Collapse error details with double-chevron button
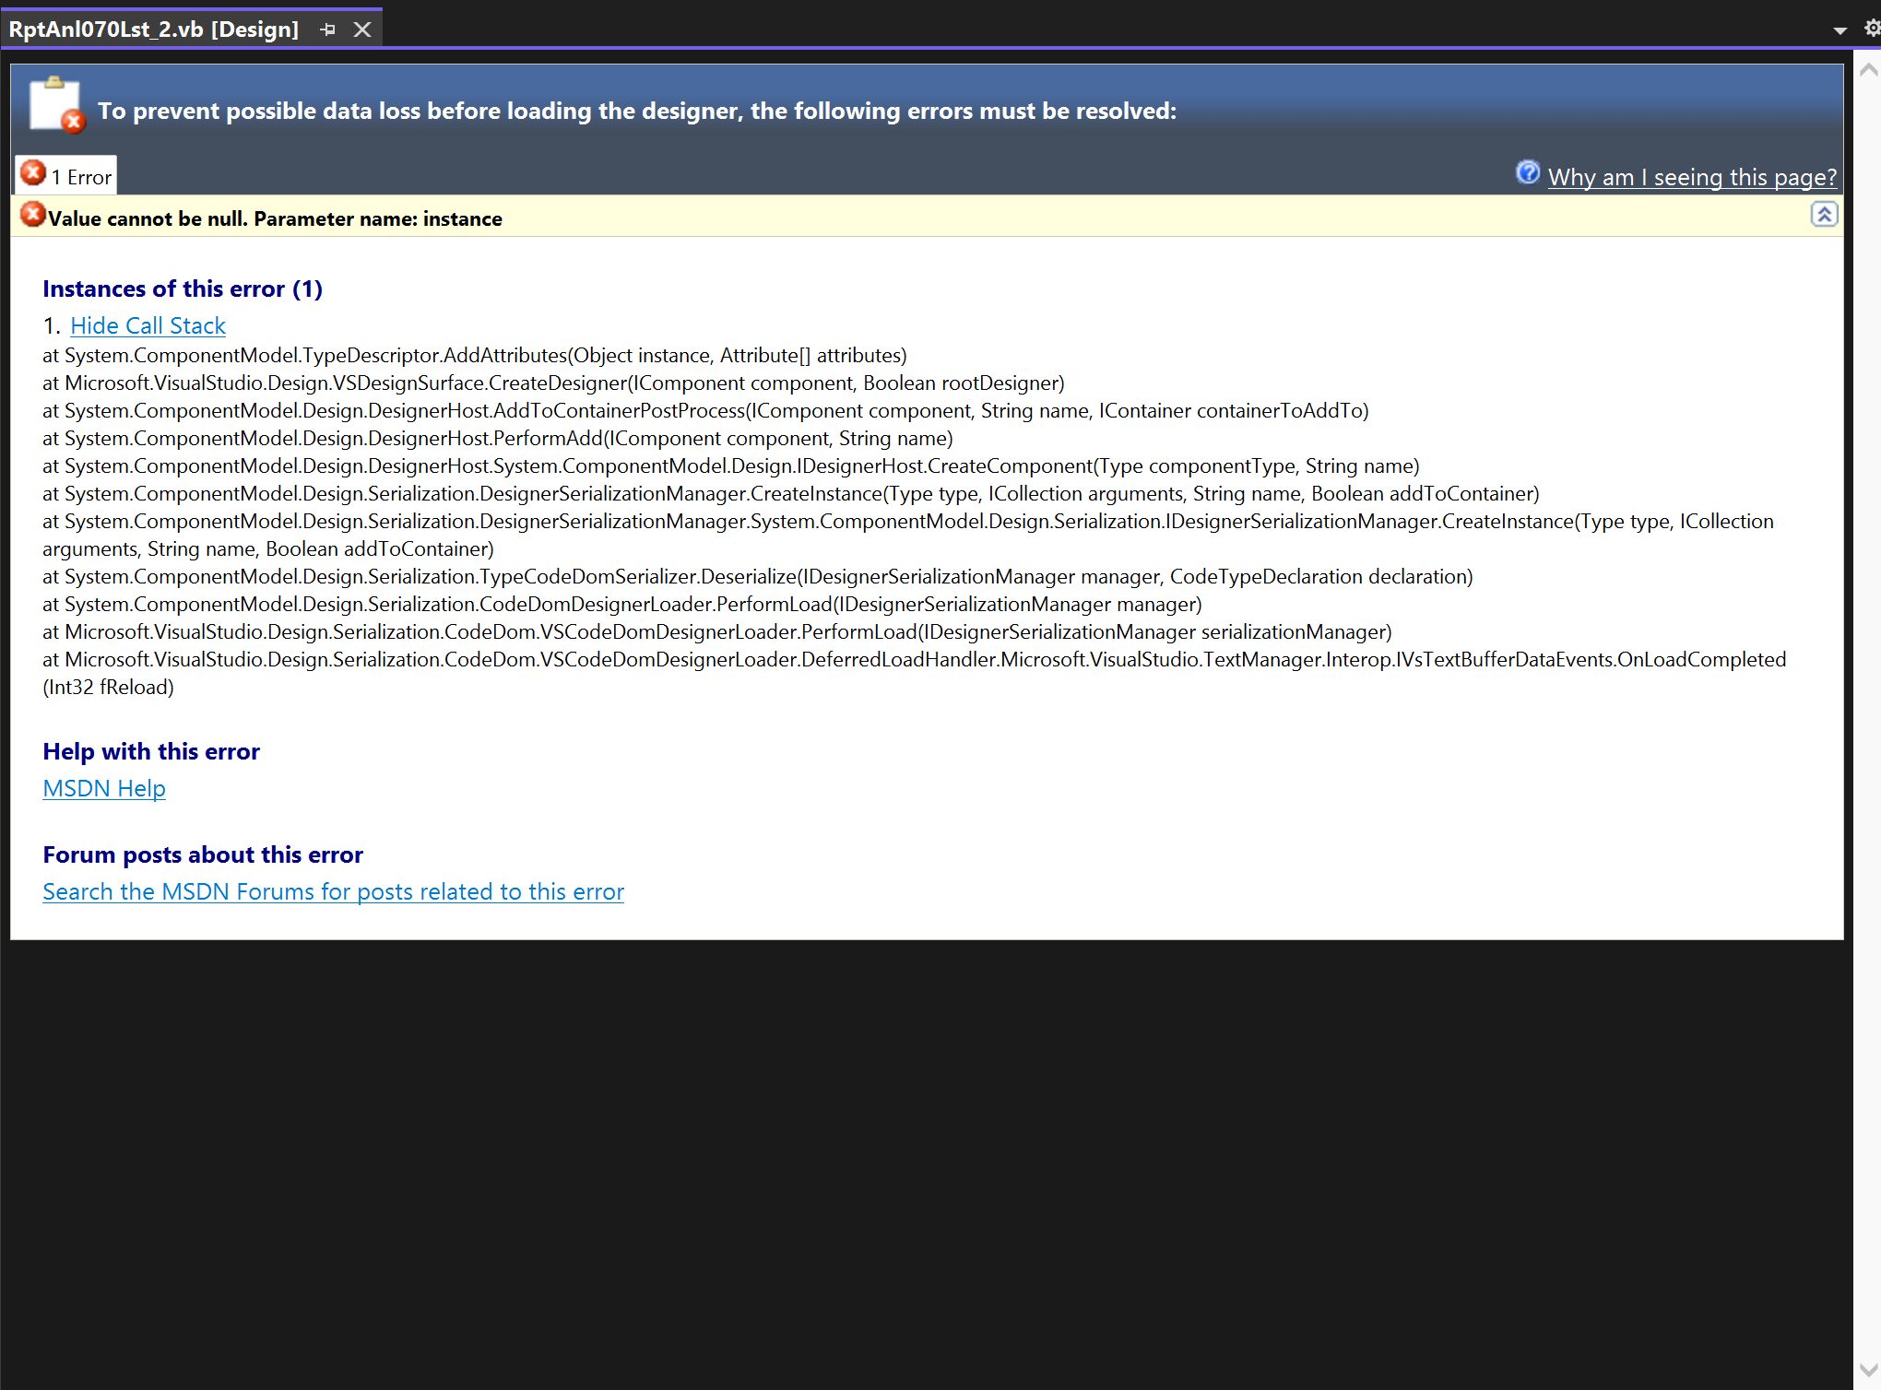This screenshot has width=1881, height=1390. [x=1824, y=215]
